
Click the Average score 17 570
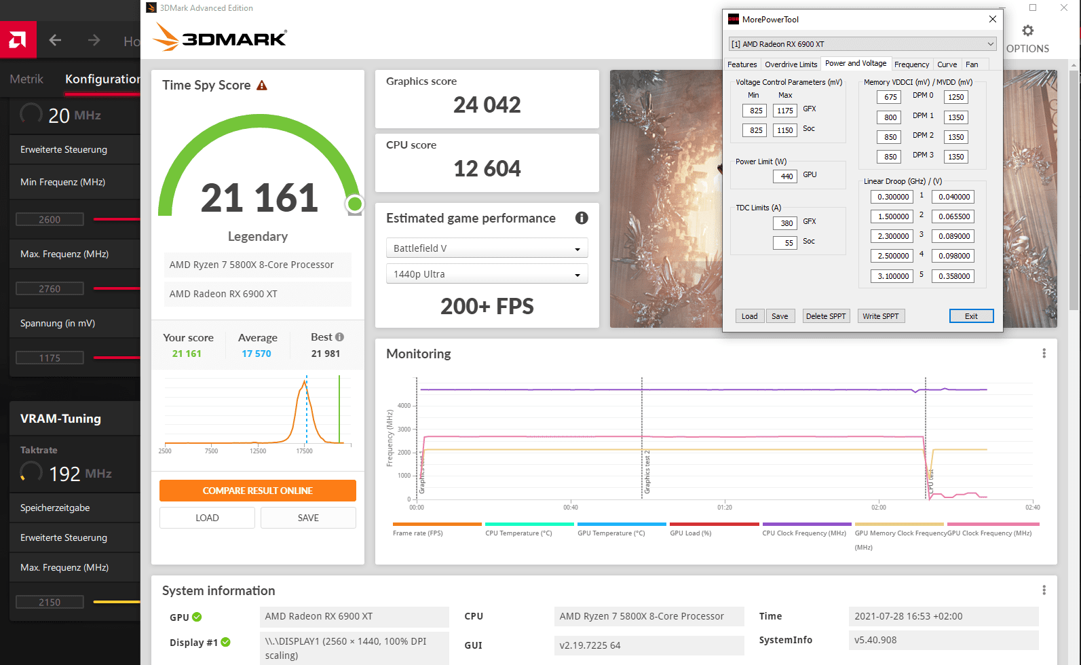pos(257,354)
